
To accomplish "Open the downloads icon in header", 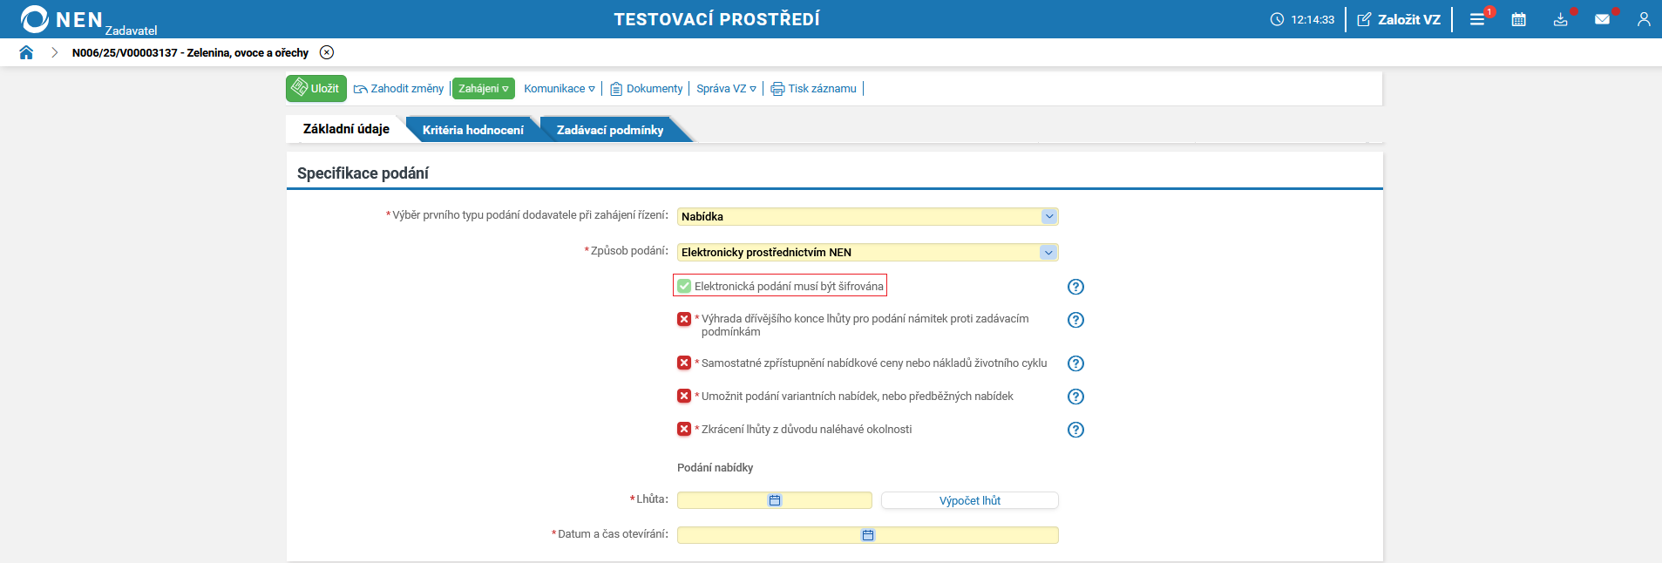I will pyautogui.click(x=1560, y=19).
